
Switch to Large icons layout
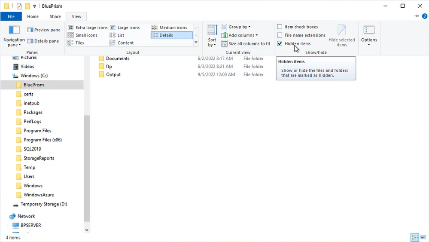click(125, 28)
